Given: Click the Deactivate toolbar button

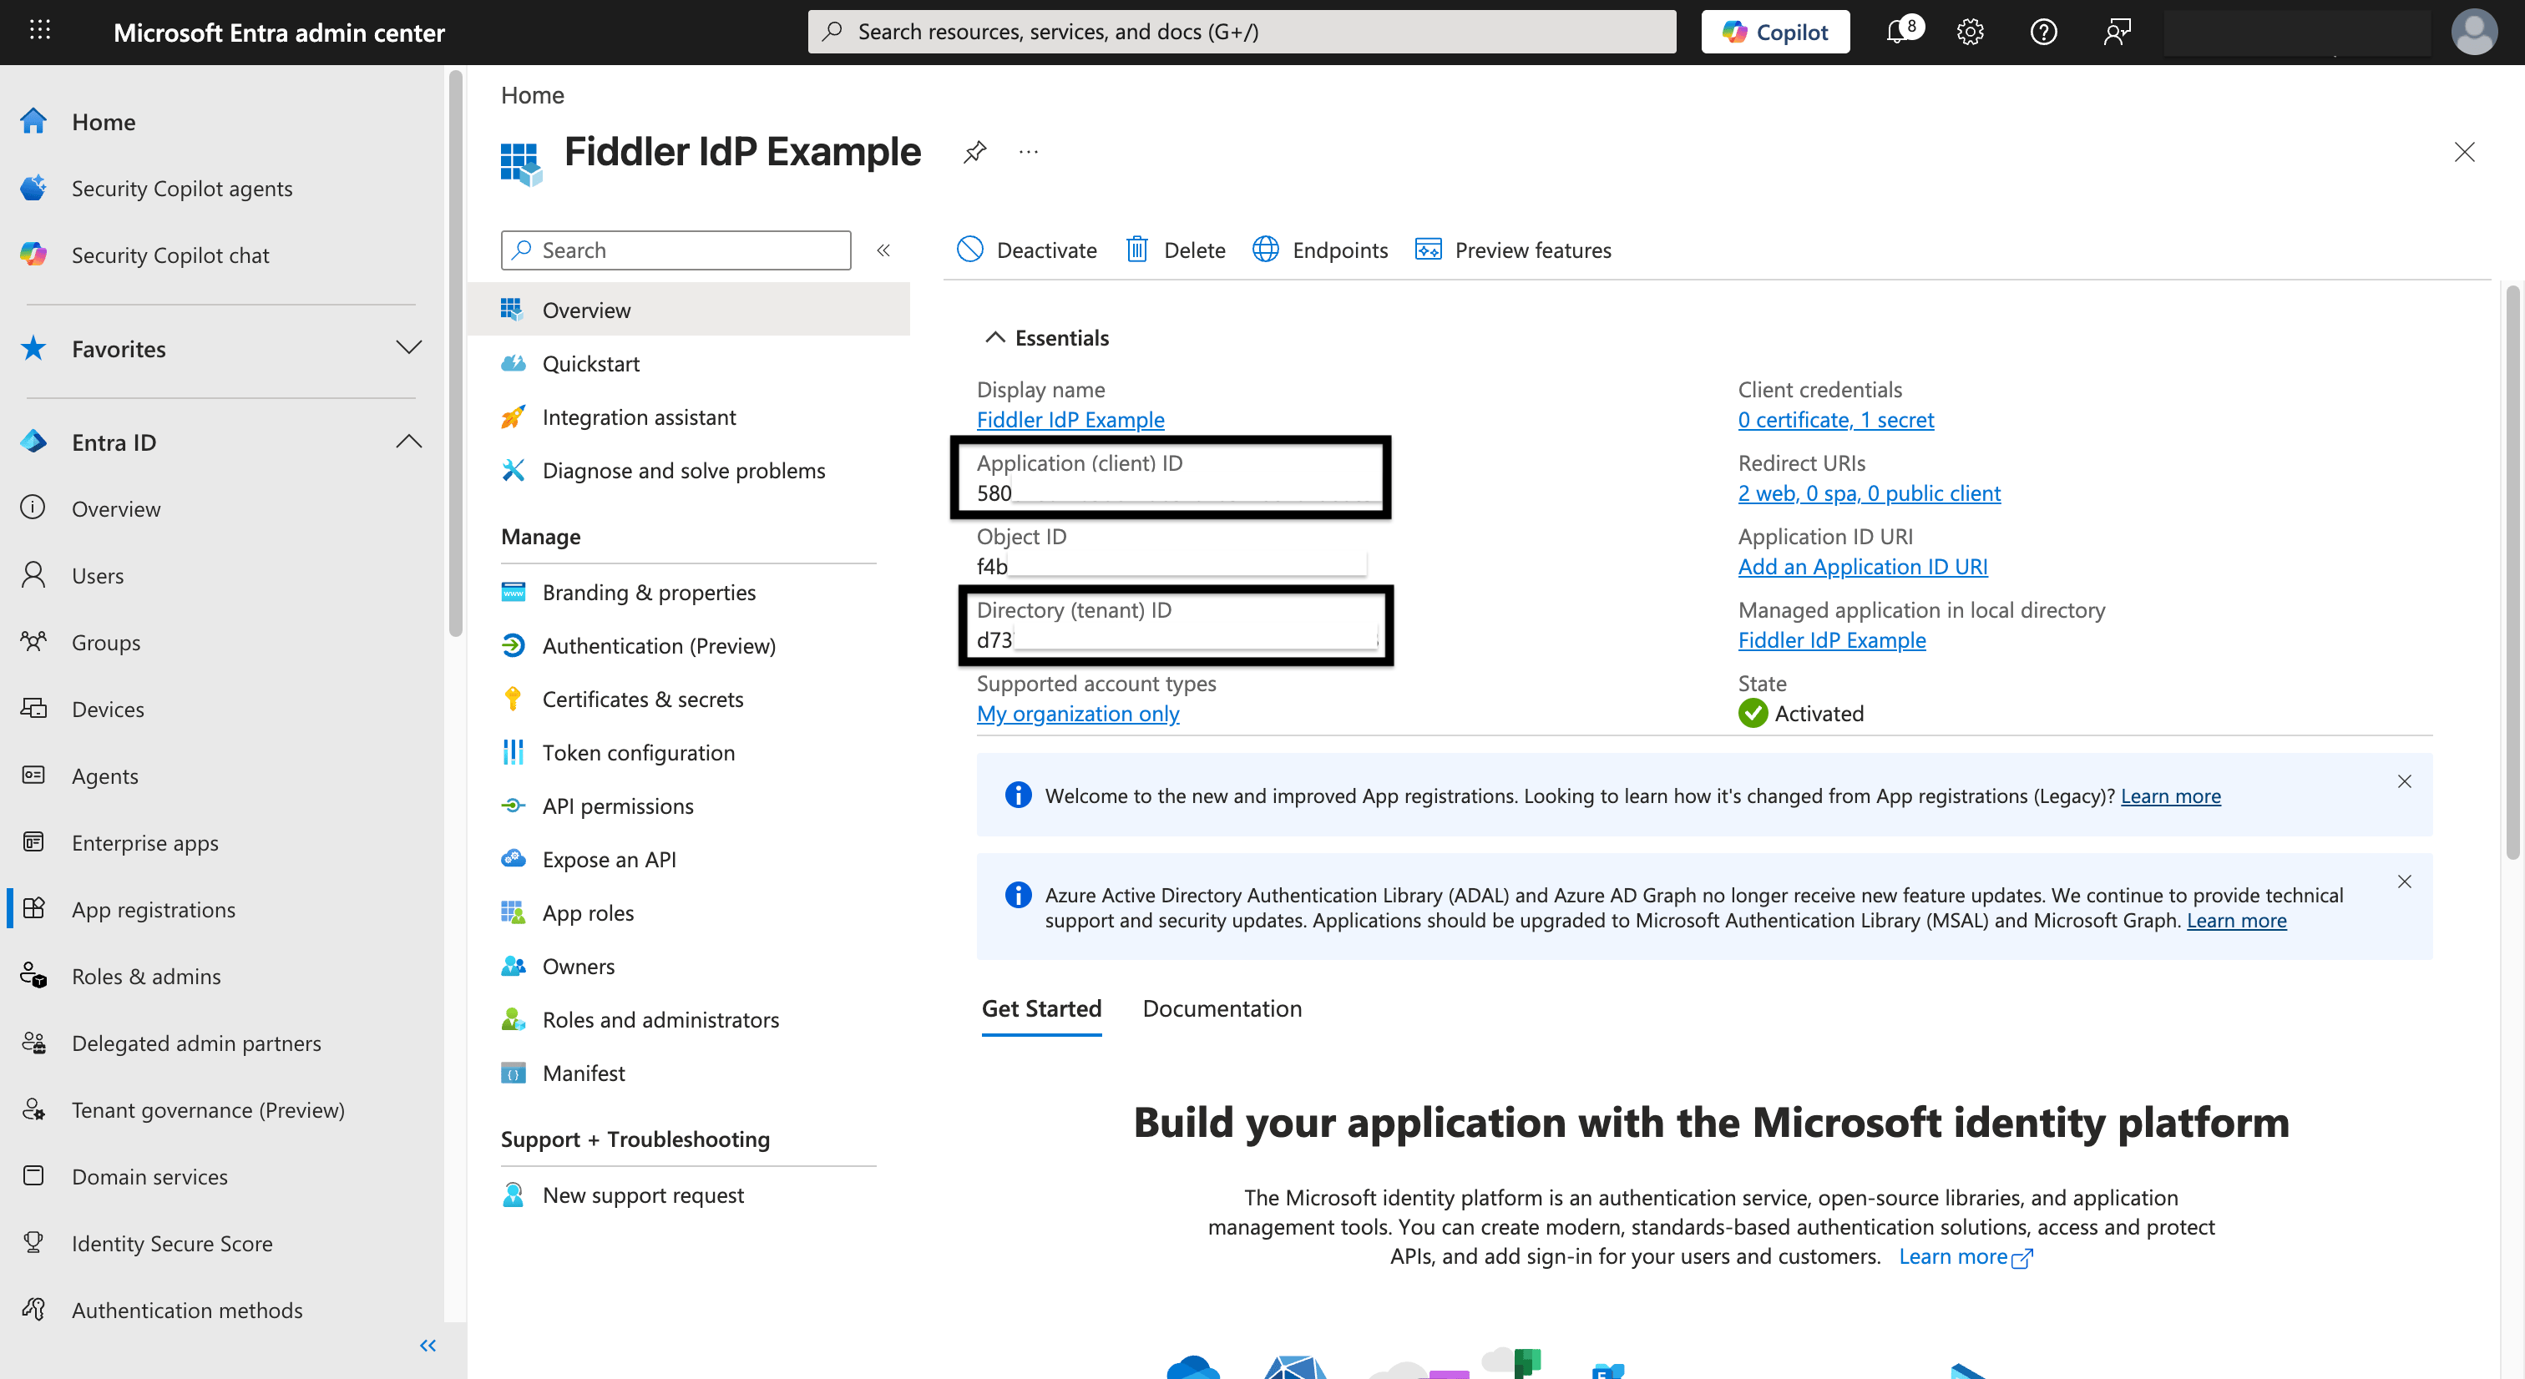Looking at the screenshot, I should 1026,250.
